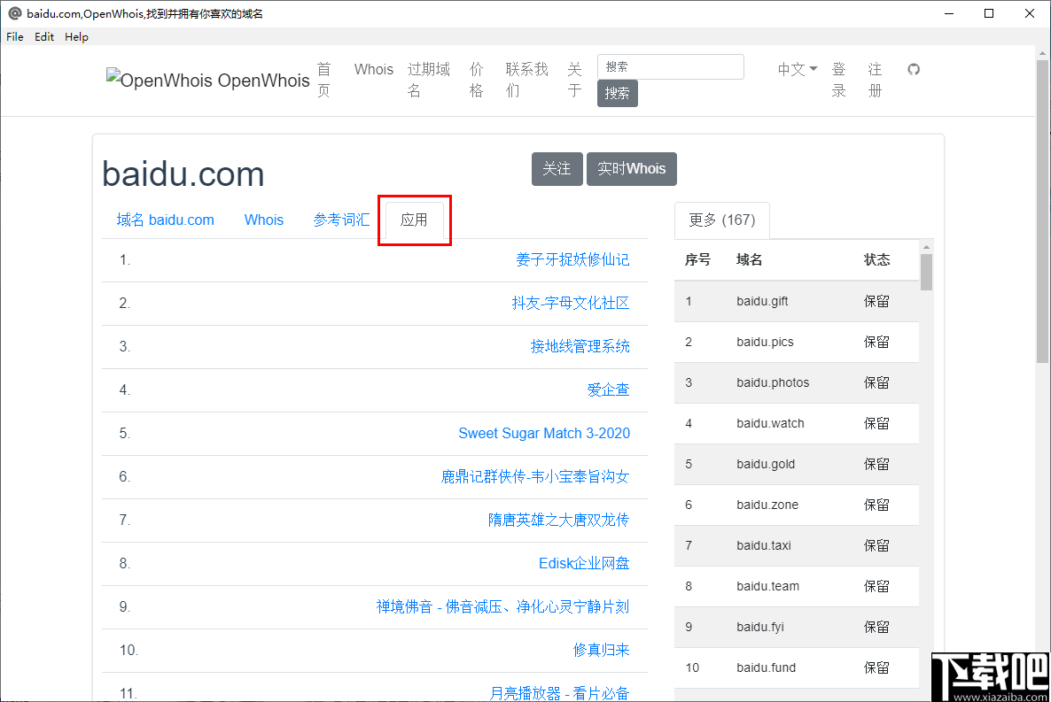Switch to the 应用 tab
The image size is (1051, 702).
414,220
